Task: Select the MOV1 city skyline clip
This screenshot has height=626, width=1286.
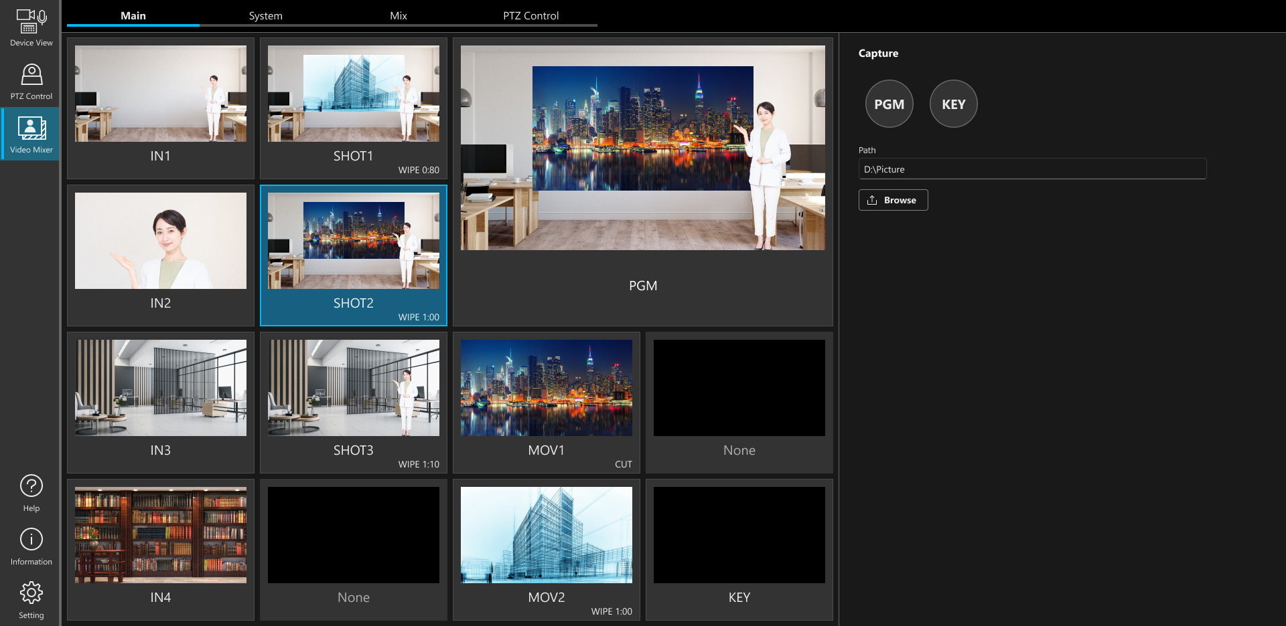Action: (x=547, y=389)
